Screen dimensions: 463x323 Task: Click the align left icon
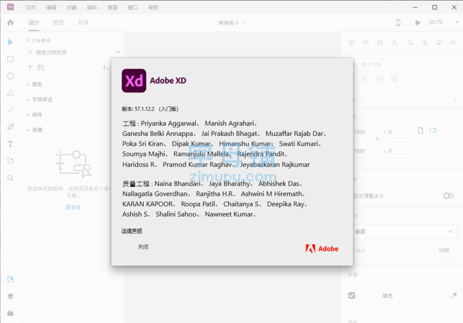(411, 42)
